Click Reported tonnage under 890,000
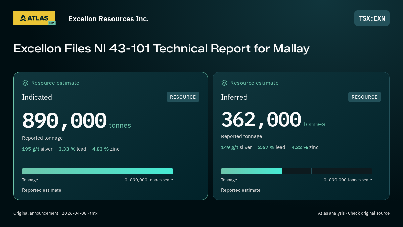The width and height of the screenshot is (403, 227). click(x=42, y=138)
